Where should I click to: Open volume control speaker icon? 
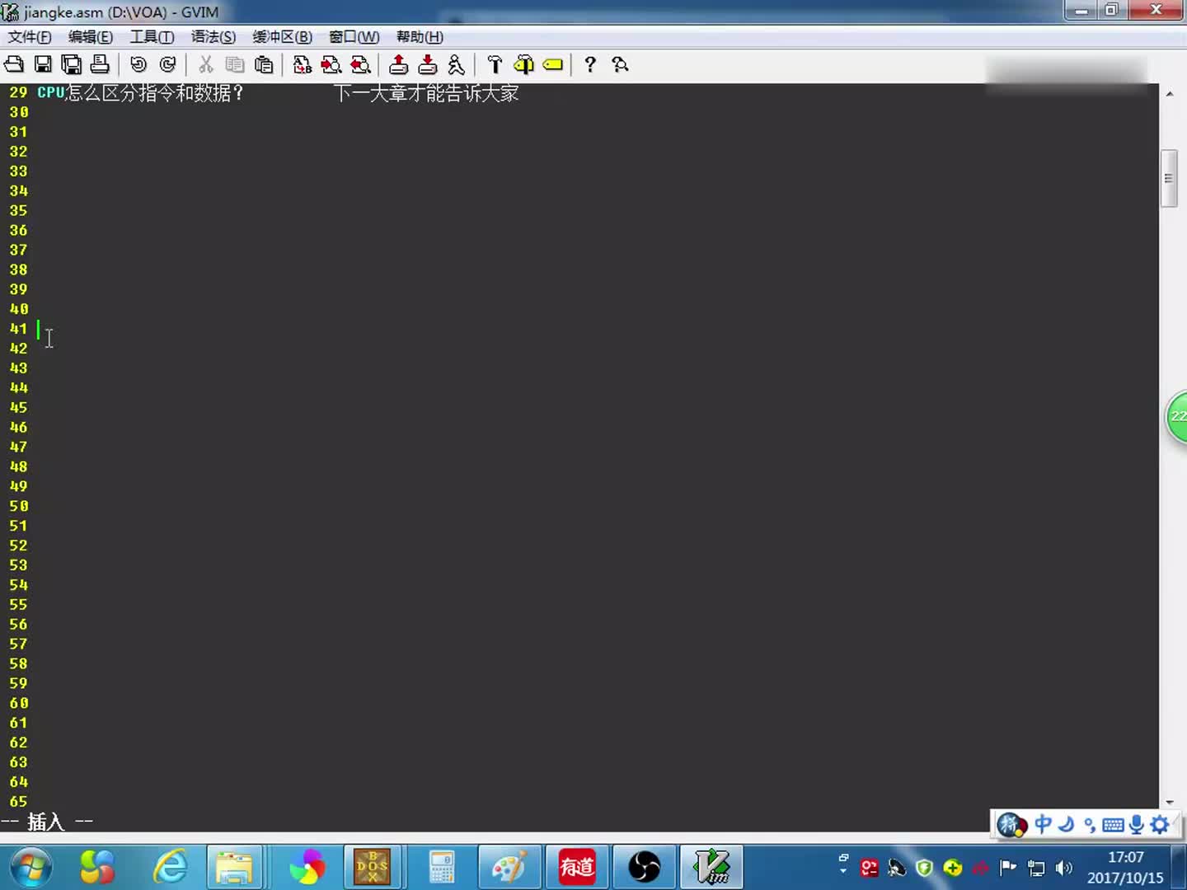tap(1063, 868)
